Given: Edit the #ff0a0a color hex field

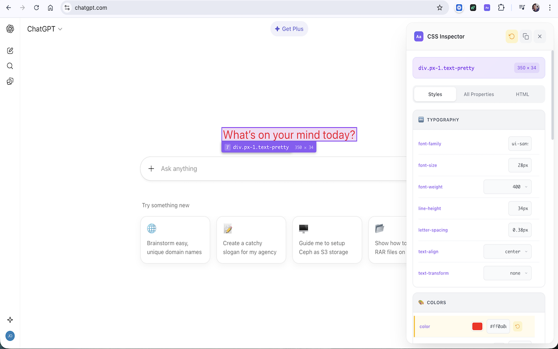Looking at the screenshot, I should pyautogui.click(x=498, y=326).
